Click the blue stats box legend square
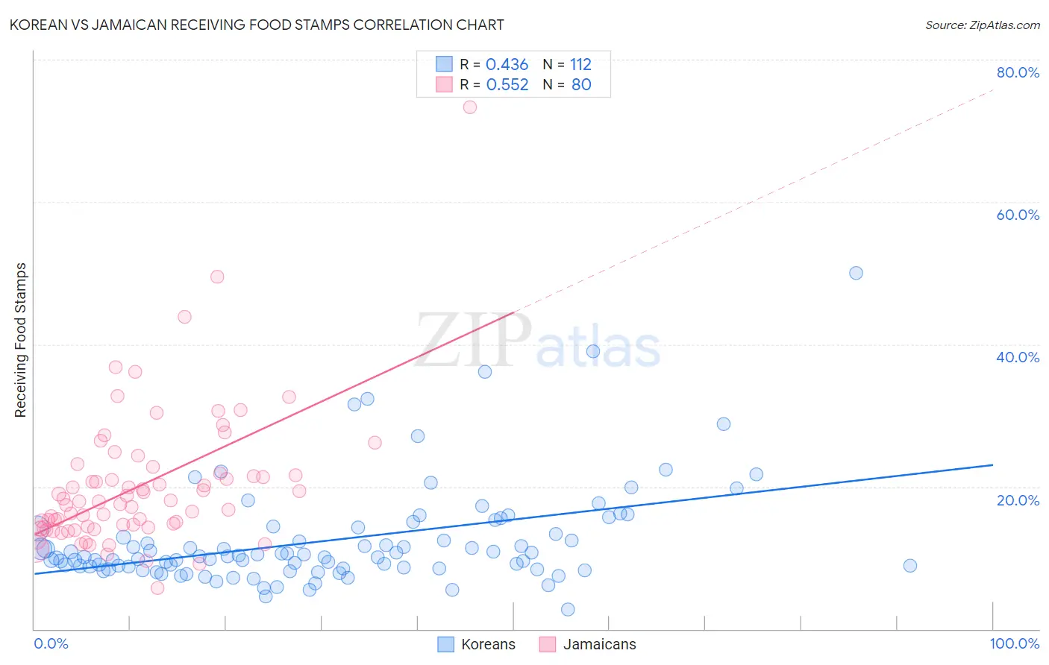Viewport: 1049px width, 665px height. coord(444,64)
